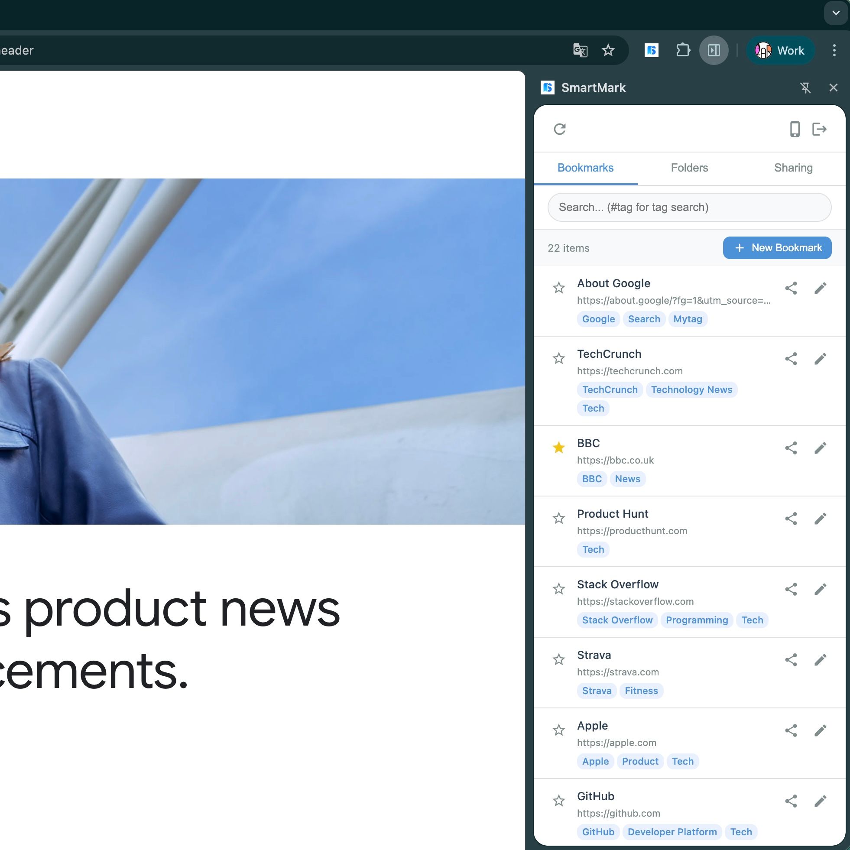Refresh the SmartMark bookmark list

tap(560, 129)
